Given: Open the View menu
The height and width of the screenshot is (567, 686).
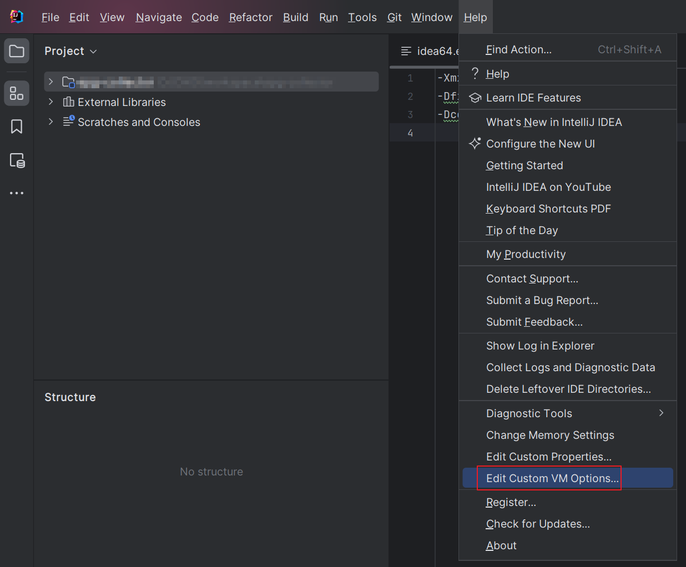Looking at the screenshot, I should 112,17.
